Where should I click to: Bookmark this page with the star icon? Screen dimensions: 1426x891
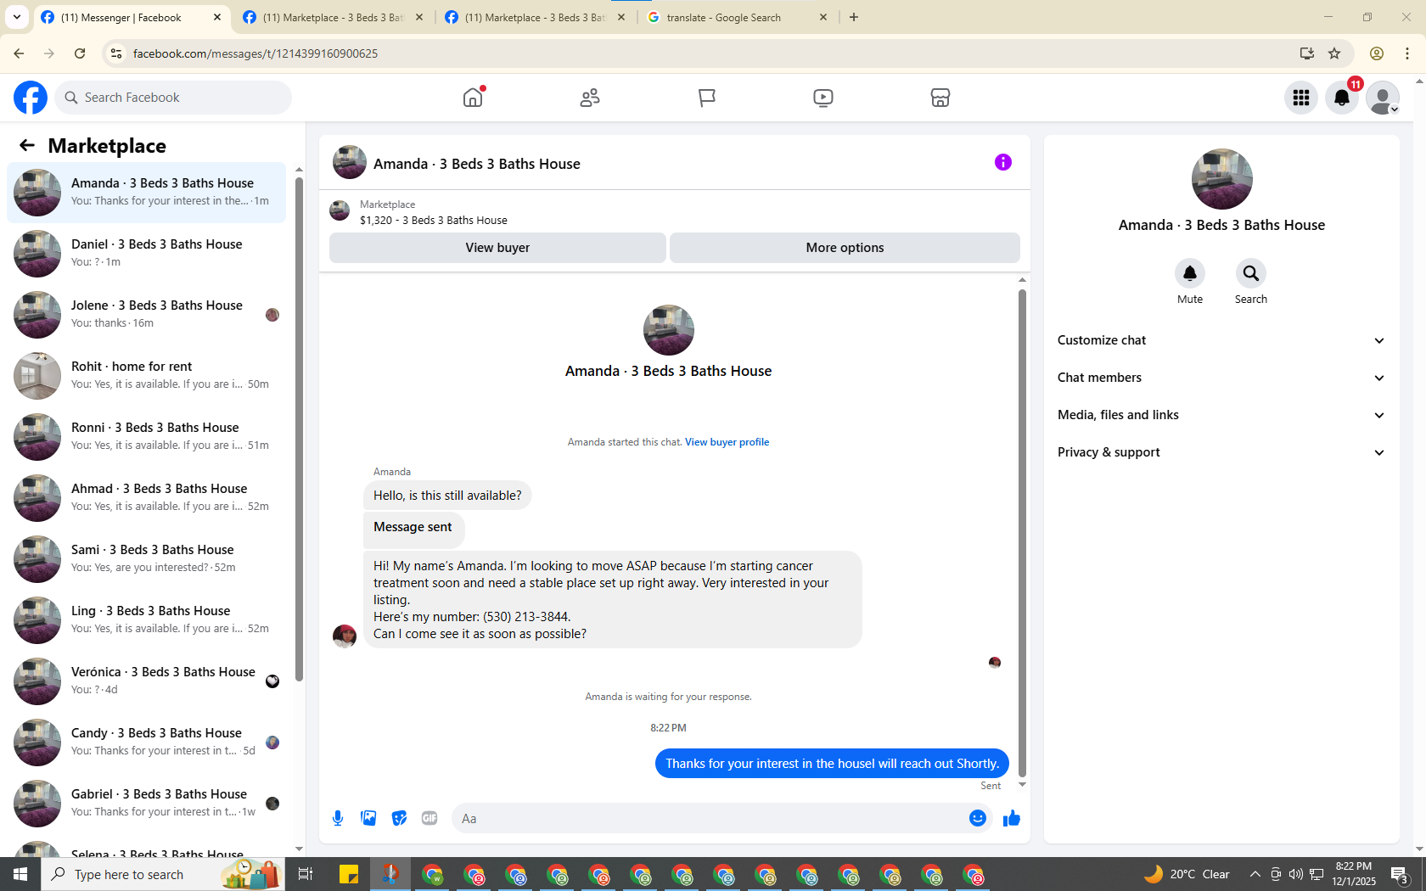(1334, 53)
